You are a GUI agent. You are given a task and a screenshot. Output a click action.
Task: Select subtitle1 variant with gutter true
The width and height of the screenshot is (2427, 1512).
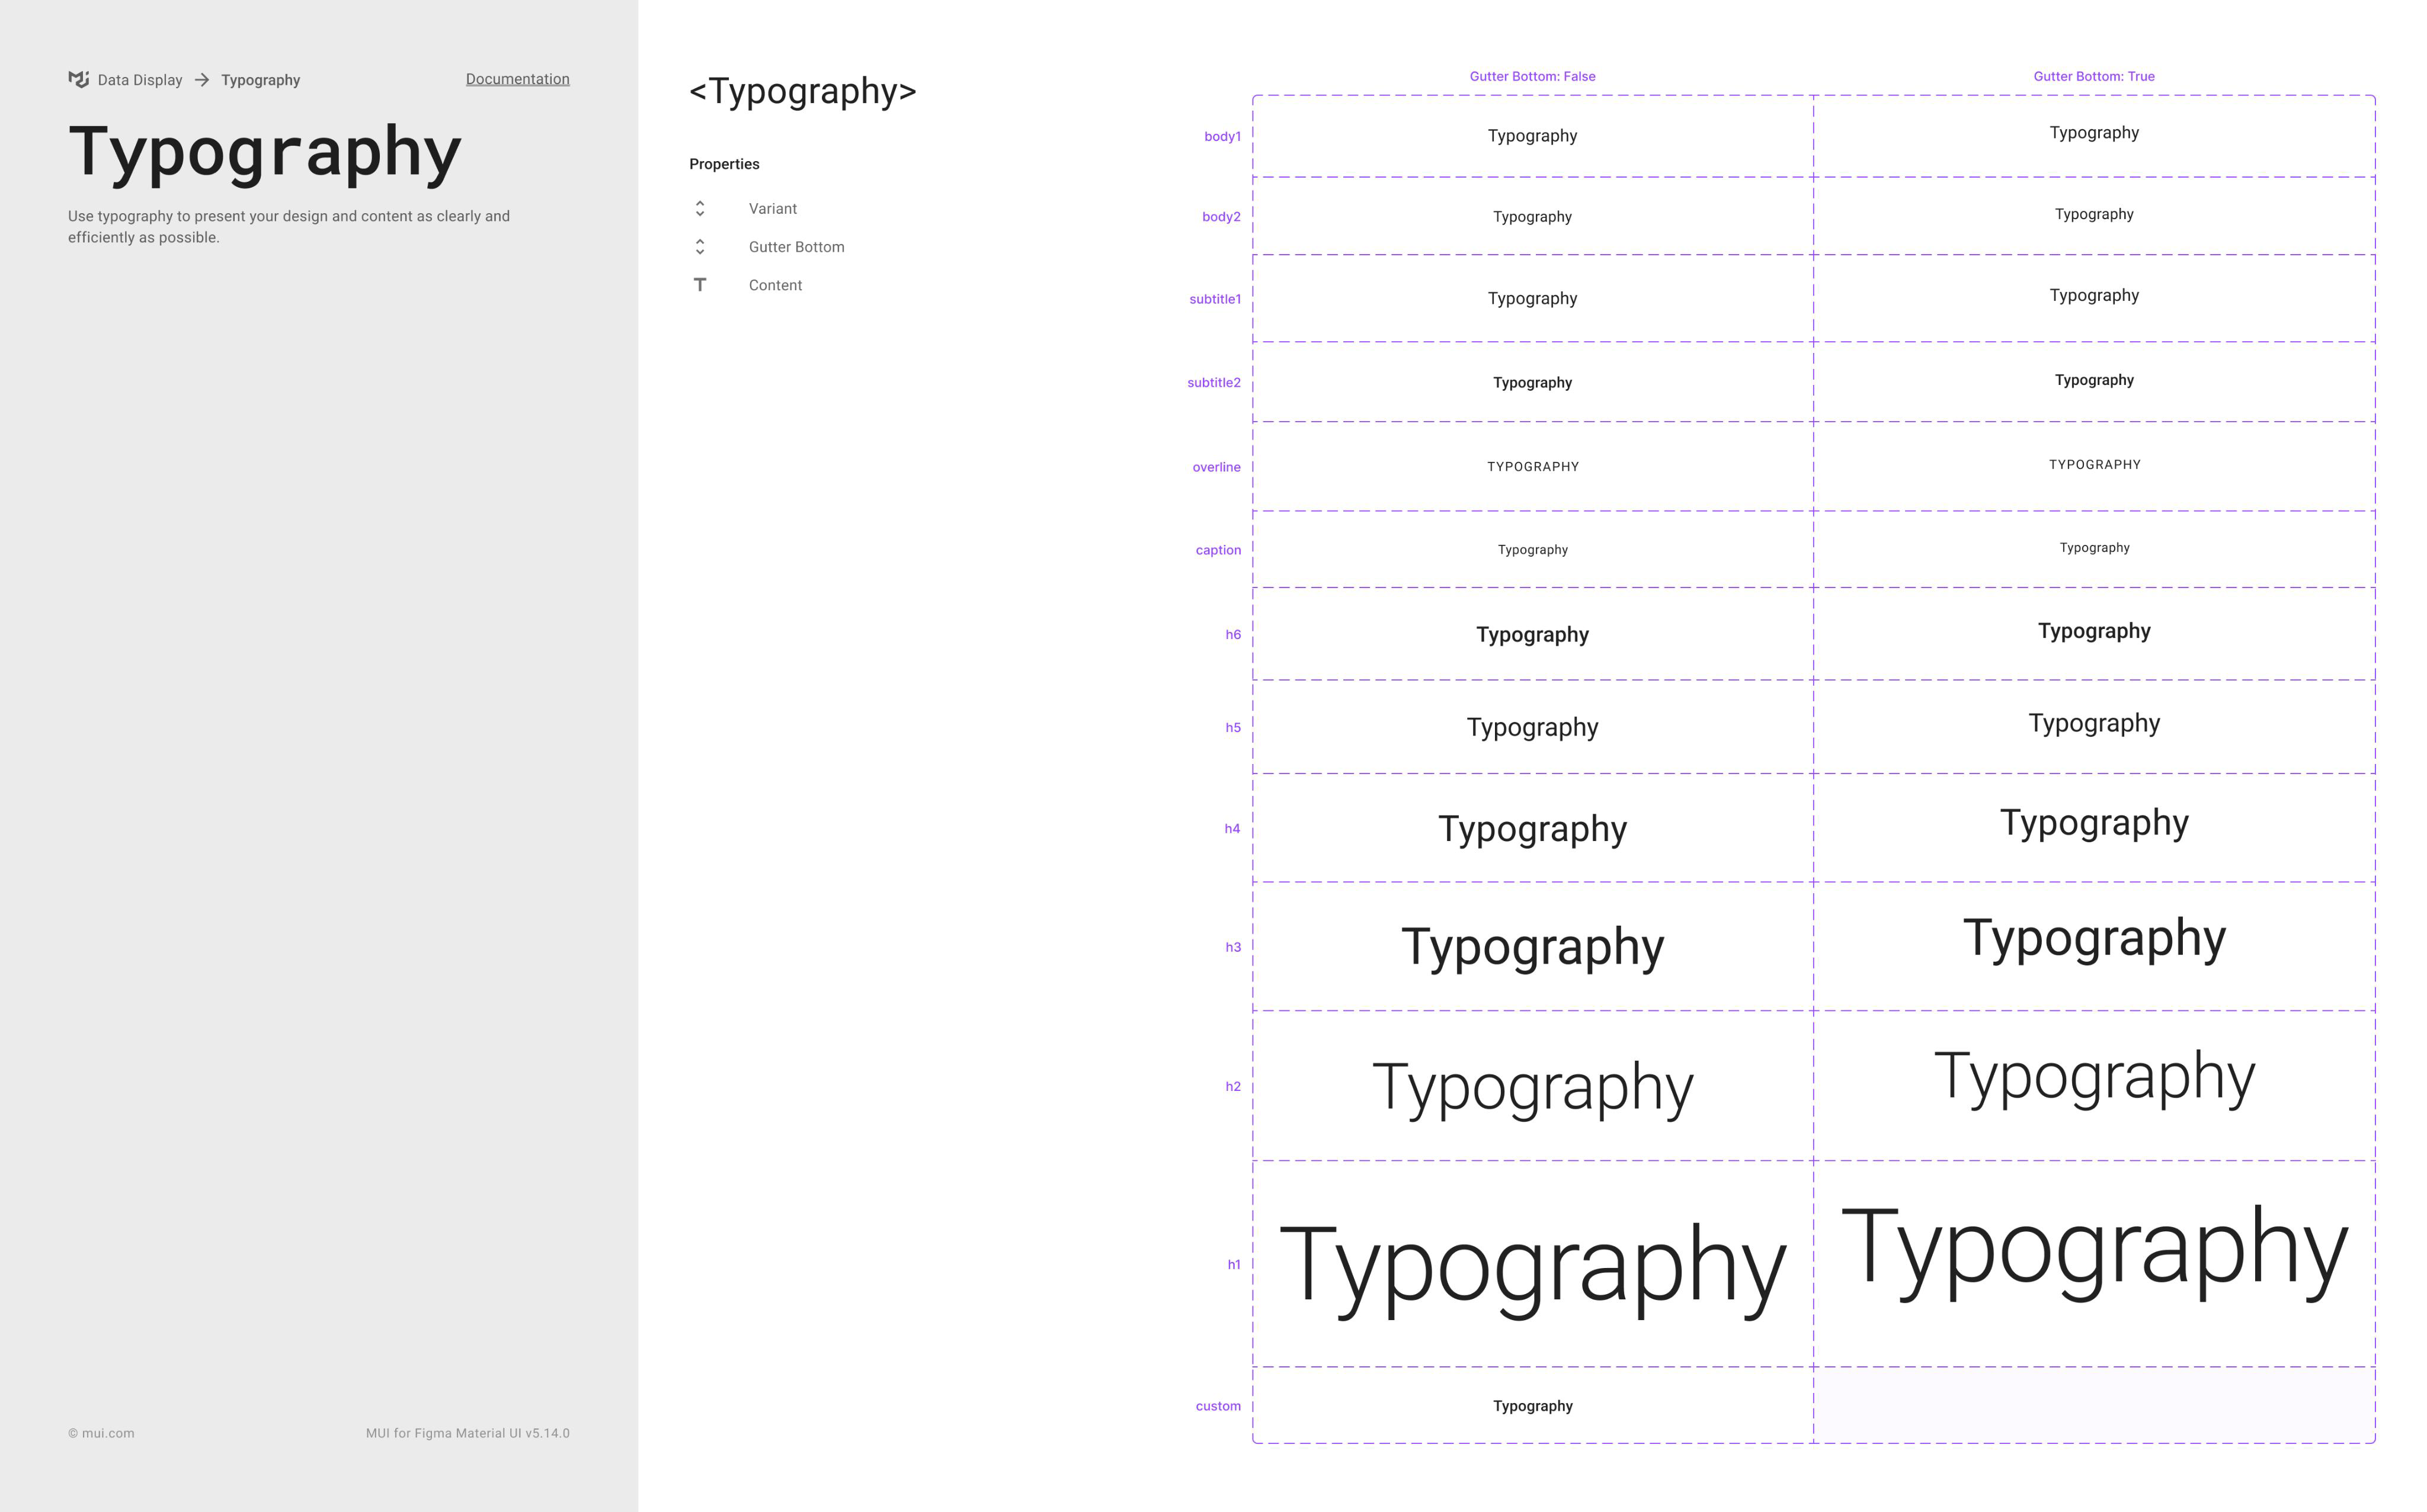click(x=2094, y=296)
